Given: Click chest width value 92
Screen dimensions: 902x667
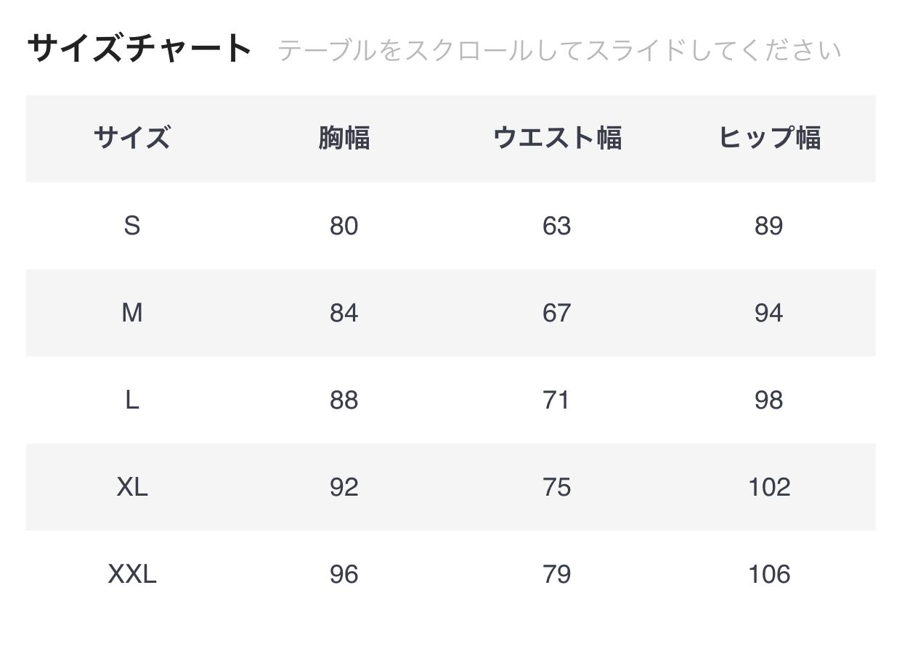Looking at the screenshot, I should click(x=344, y=487).
